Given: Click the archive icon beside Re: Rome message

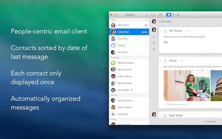Looking at the screenshot, I should point(154,43).
